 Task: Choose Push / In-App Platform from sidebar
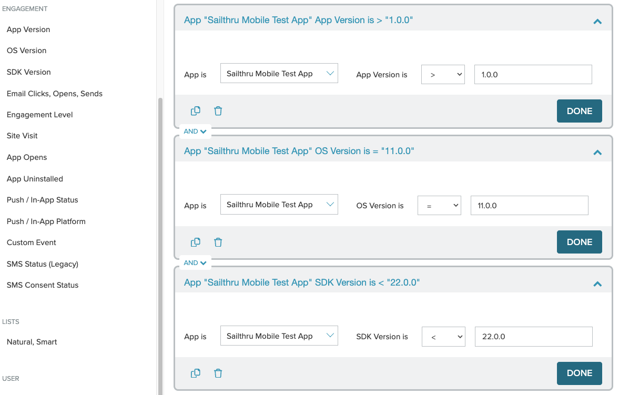(x=46, y=221)
